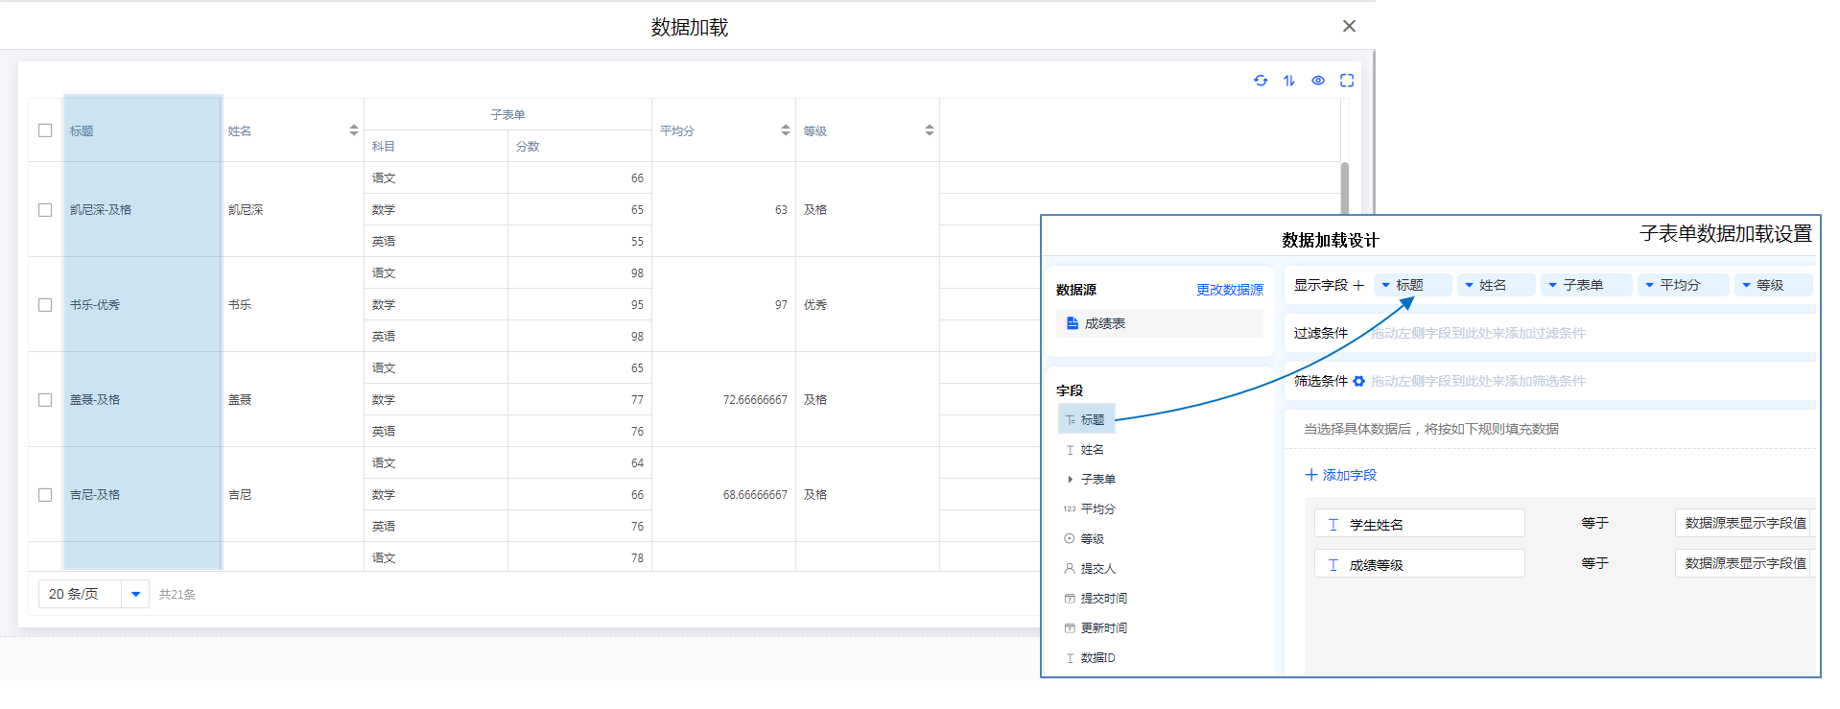This screenshot has height=709, width=1840.
Task: Click the 学生姓名 field input
Action: [x=1419, y=524]
